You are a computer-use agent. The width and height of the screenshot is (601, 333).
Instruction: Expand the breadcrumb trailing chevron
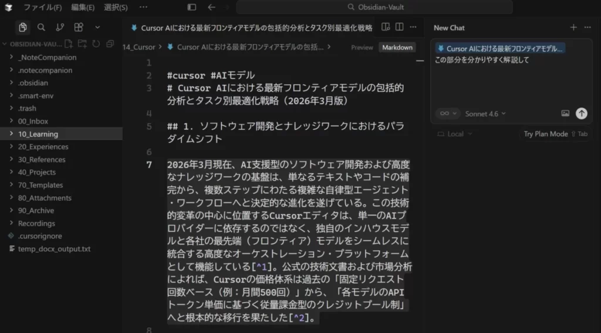coord(329,47)
